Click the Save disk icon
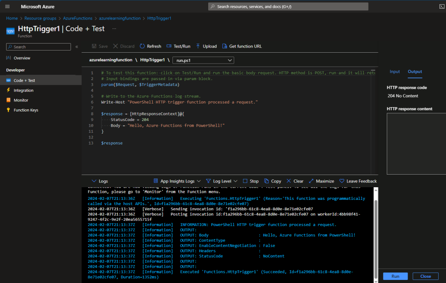This screenshot has height=283, width=446. pos(94,46)
